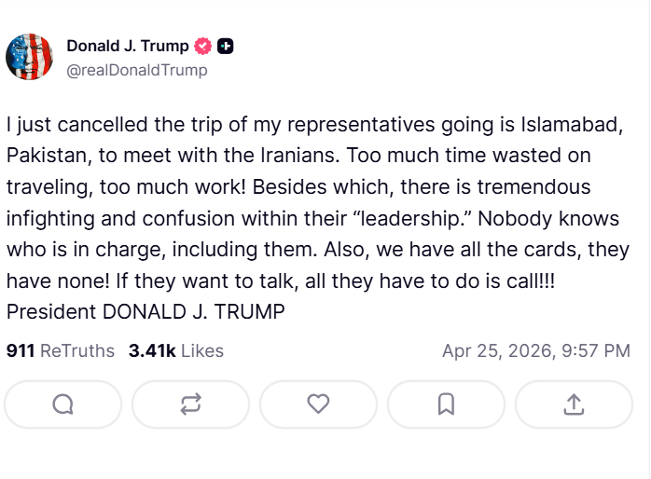Open the reply comment button

tap(62, 404)
